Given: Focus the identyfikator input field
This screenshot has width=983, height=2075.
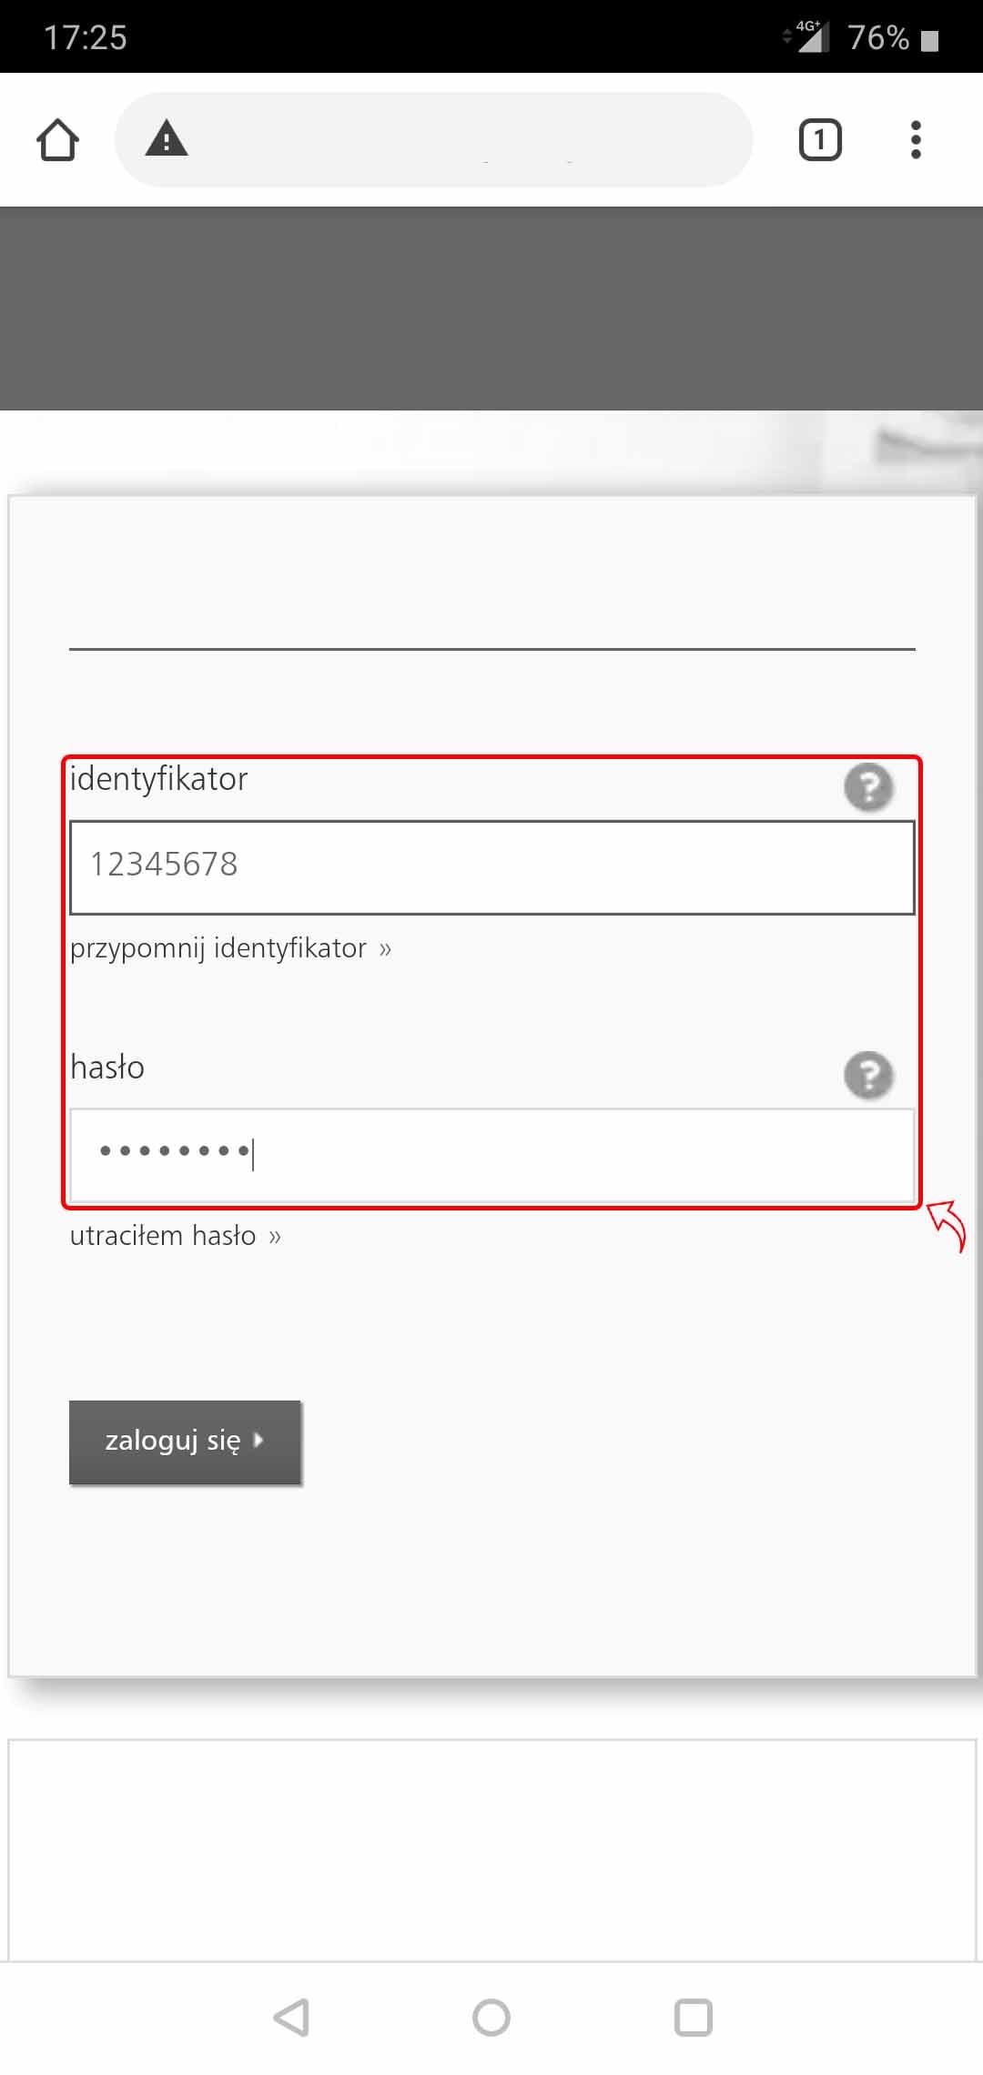Looking at the screenshot, I should pos(491,867).
